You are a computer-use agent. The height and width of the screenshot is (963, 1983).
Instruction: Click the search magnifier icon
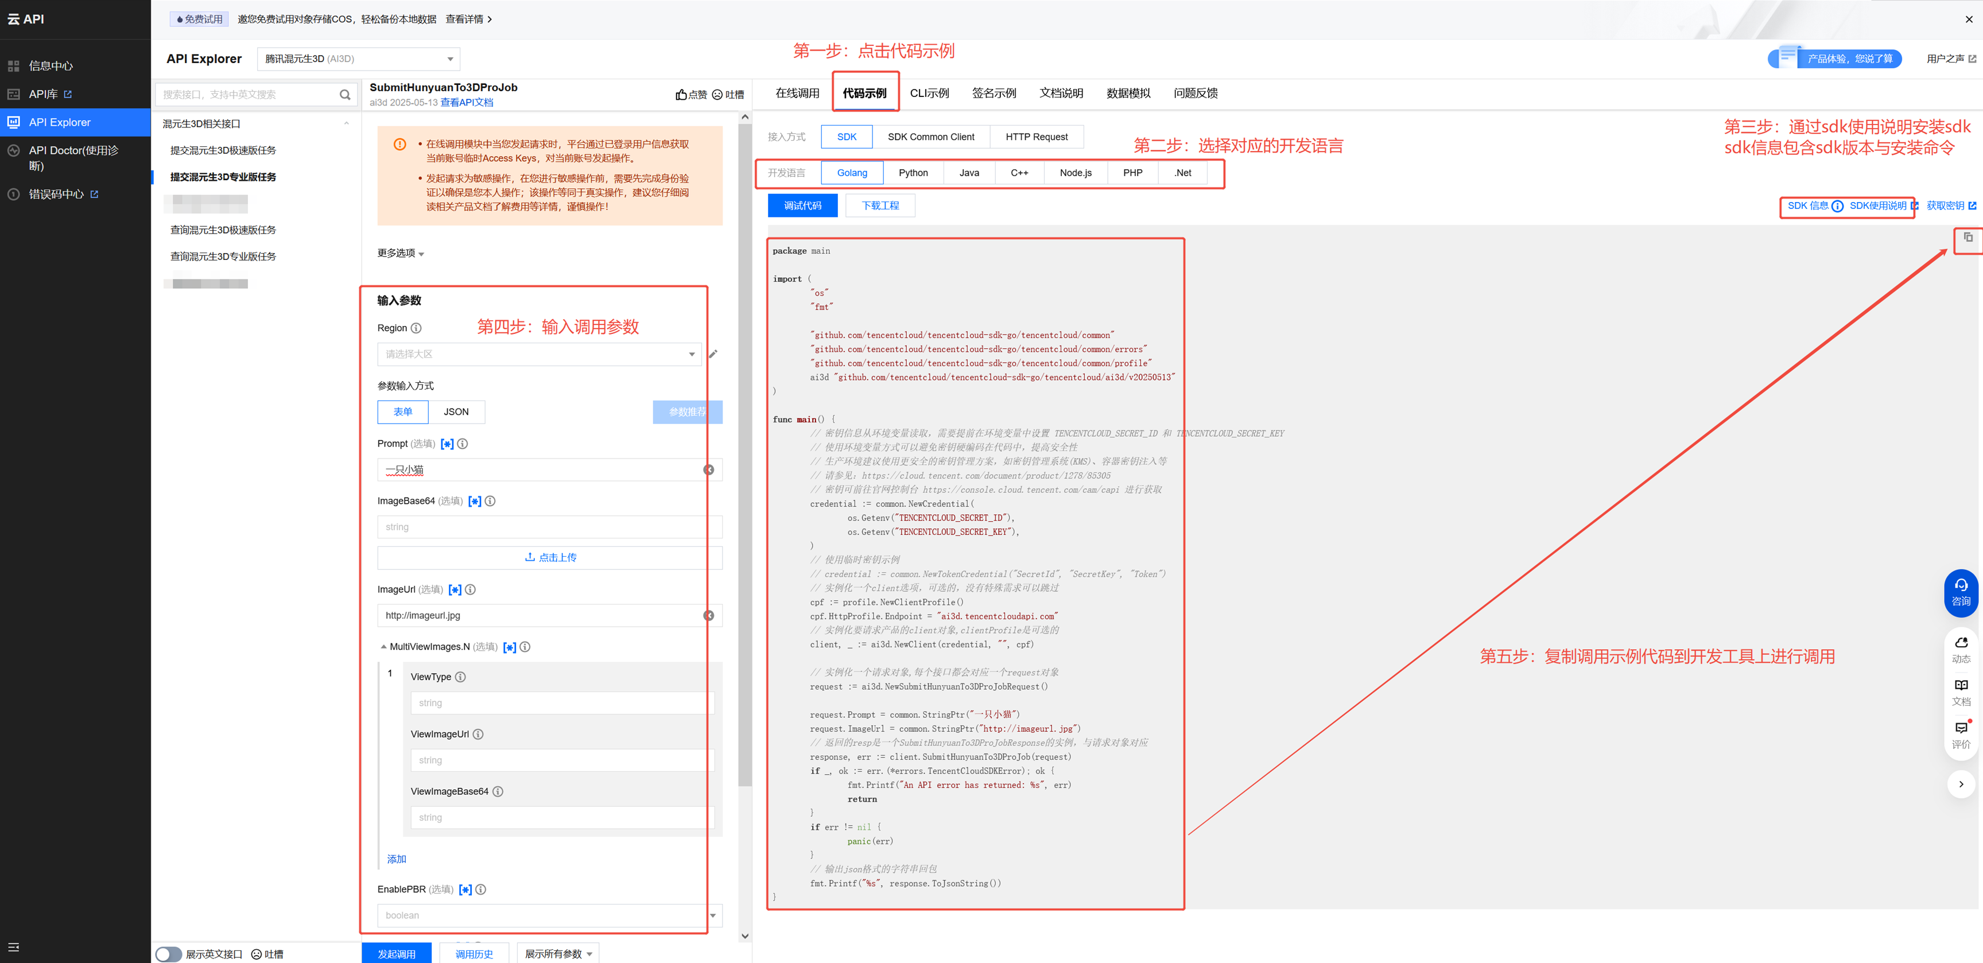tap(345, 95)
